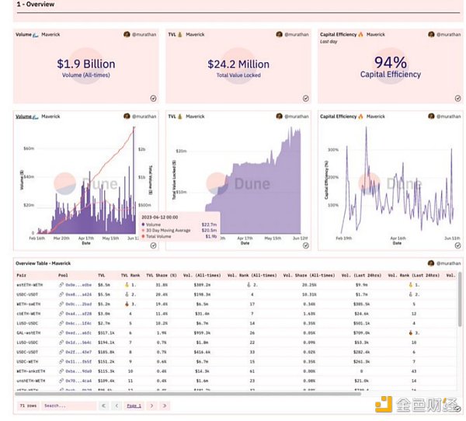Open @murathan profile link on TVL counter
Image resolution: width=466 pixels, height=421 pixels.
click(296, 35)
